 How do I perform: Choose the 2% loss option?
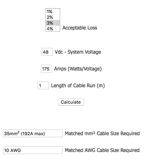pyautogui.click(x=53, y=17)
